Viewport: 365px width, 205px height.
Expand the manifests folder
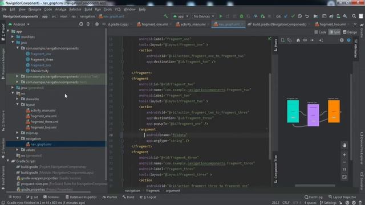tap(13, 36)
